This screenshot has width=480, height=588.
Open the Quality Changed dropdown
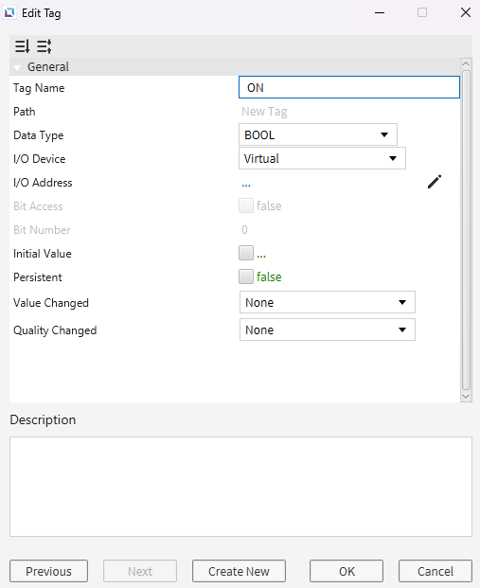click(x=328, y=330)
